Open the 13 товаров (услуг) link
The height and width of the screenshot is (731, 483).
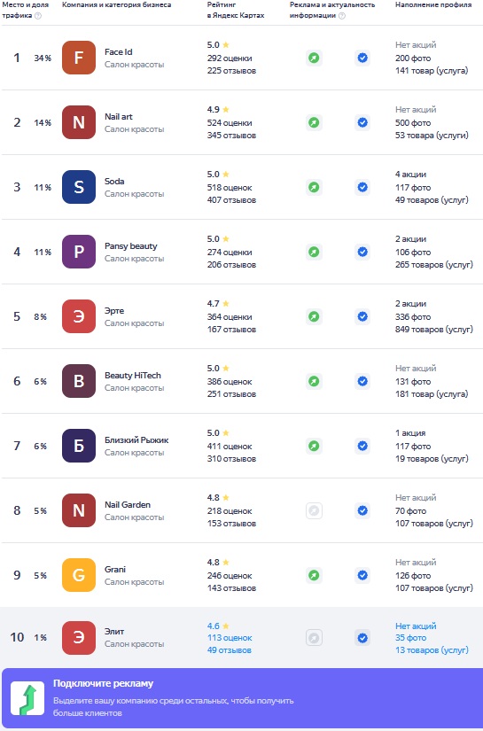click(432, 649)
